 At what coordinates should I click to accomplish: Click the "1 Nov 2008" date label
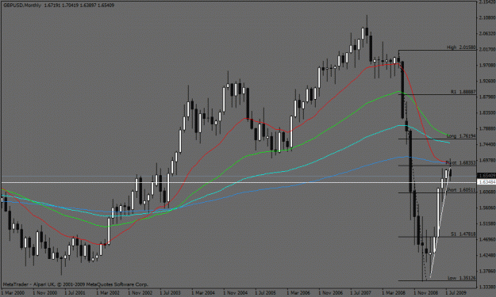[x=426, y=293]
